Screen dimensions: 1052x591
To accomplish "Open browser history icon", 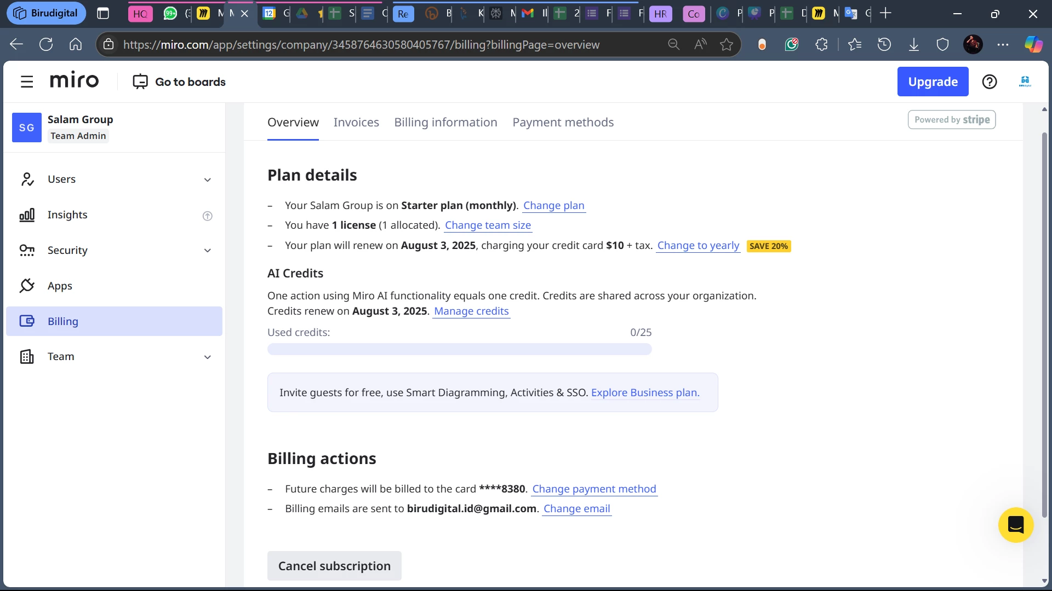I will (x=884, y=44).
